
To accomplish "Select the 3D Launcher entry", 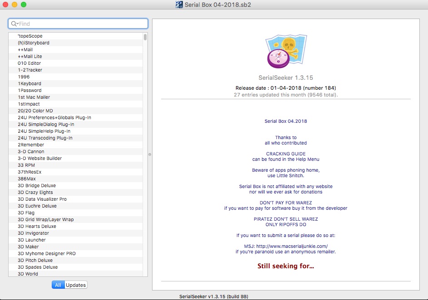I will [x=76, y=240].
